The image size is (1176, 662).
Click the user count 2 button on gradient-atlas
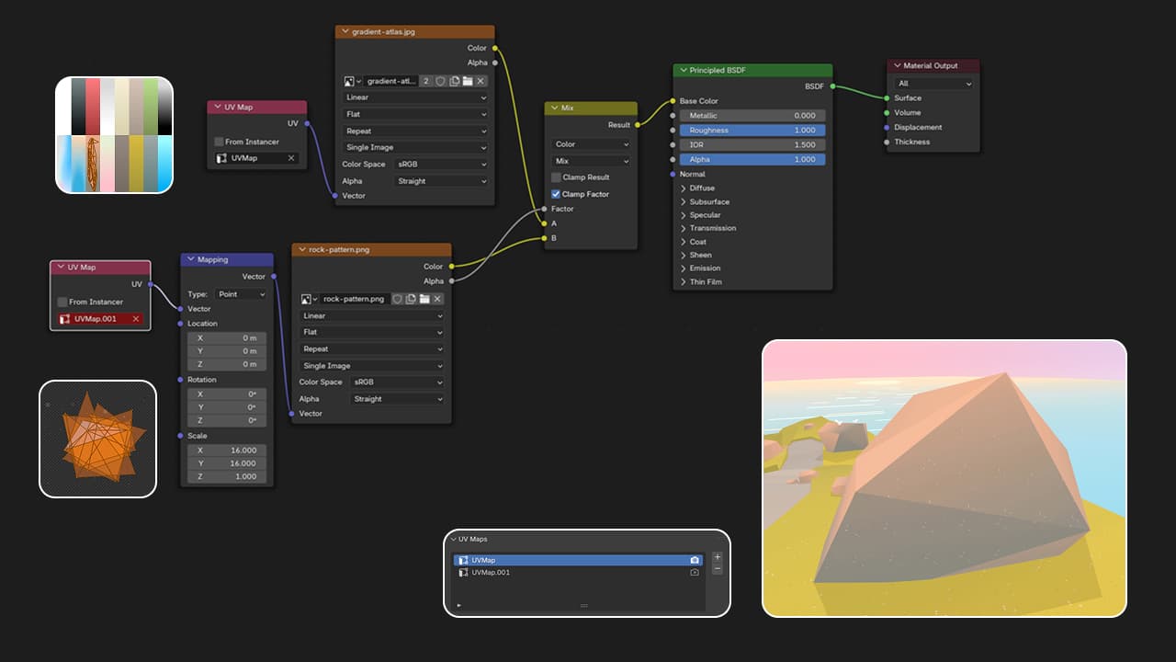pyautogui.click(x=426, y=81)
